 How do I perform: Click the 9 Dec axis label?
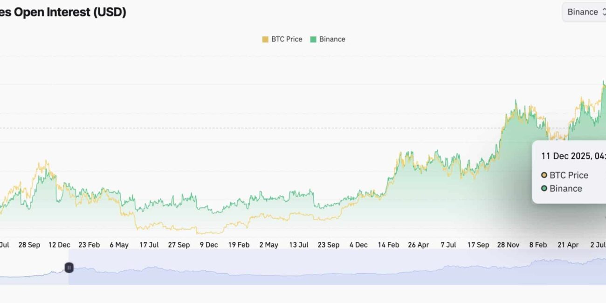pyautogui.click(x=209, y=245)
